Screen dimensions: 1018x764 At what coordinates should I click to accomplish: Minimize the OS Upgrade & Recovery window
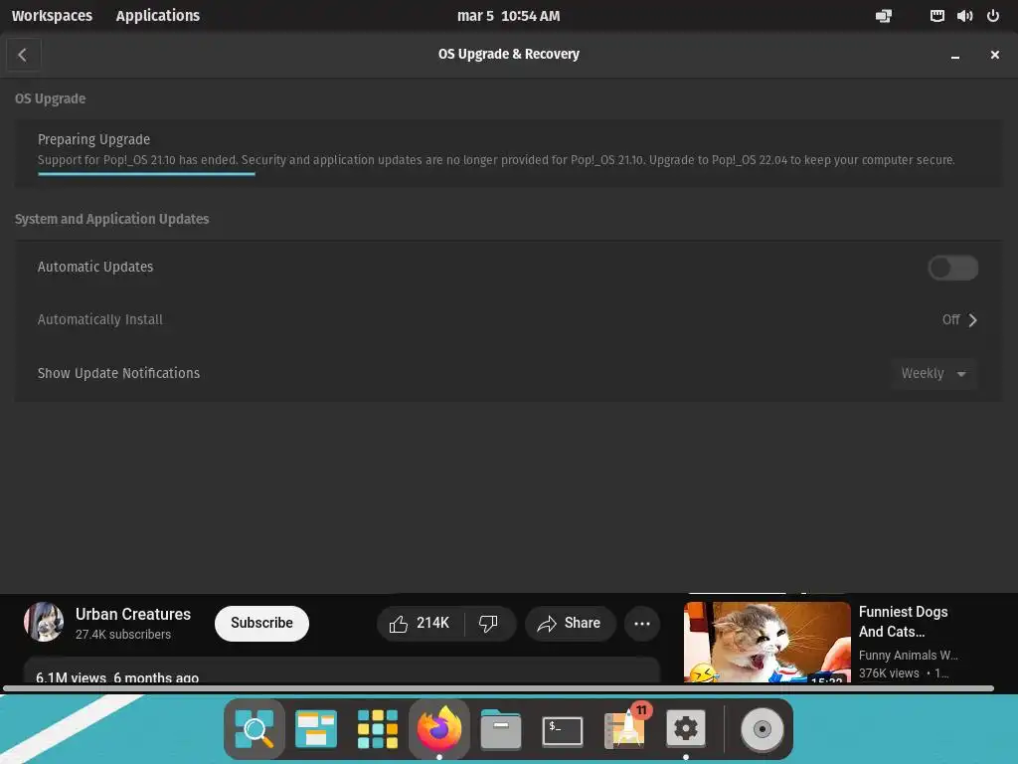(x=955, y=56)
